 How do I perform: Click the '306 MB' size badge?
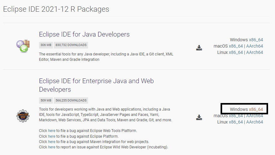(46, 45)
